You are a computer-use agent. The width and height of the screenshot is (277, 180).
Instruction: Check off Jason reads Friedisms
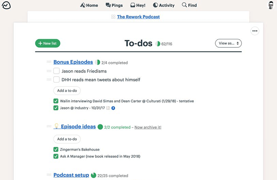(x=57, y=71)
